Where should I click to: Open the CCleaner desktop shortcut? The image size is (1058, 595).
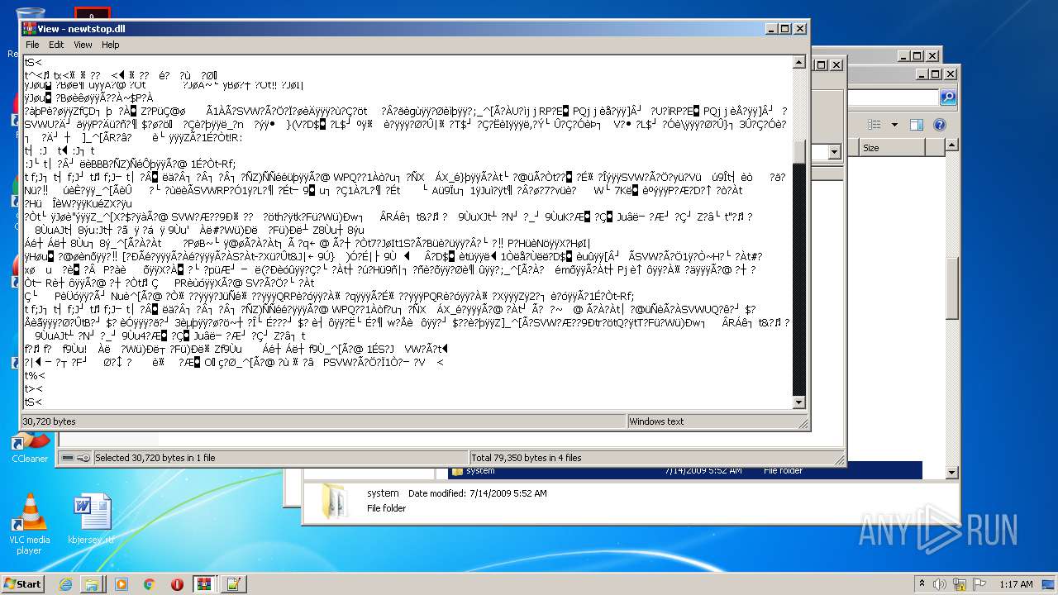coord(30,448)
